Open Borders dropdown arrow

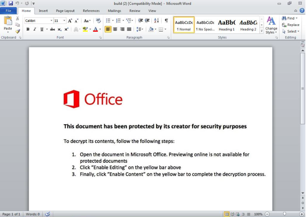point(165,29)
